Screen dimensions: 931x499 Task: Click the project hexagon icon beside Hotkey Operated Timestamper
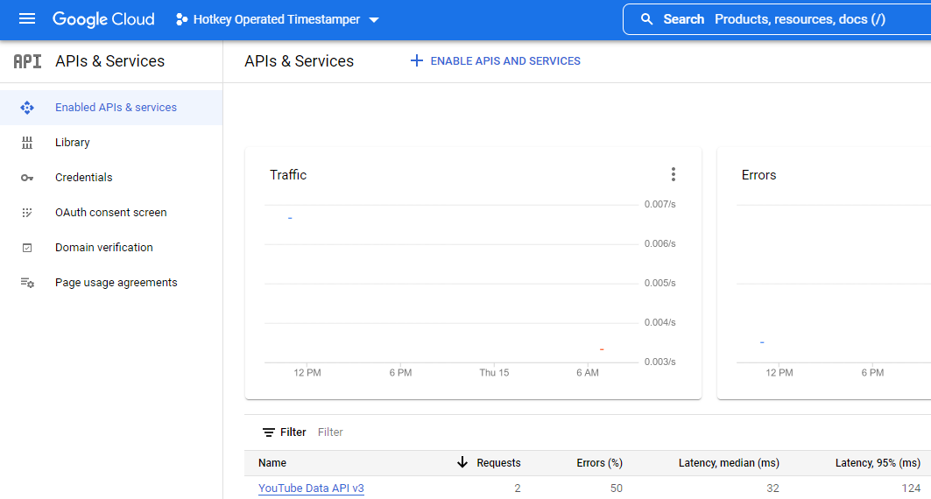pos(181,19)
